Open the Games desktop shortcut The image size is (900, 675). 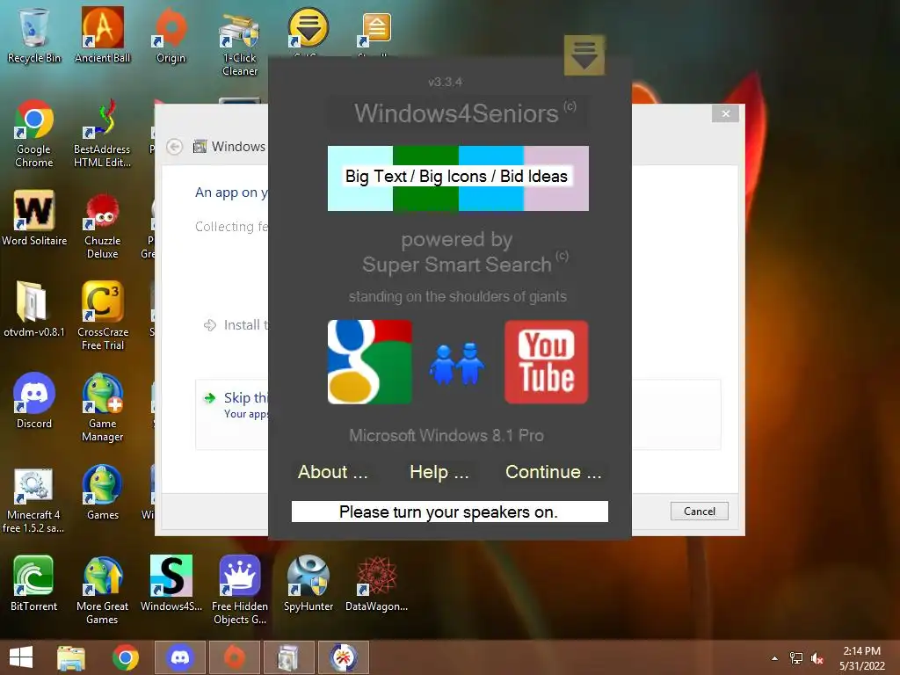pos(102,492)
